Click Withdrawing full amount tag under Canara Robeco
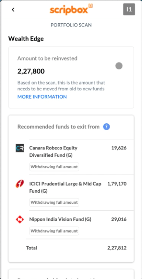Image resolution: width=142 pixels, height=279 pixels. (x=54, y=167)
